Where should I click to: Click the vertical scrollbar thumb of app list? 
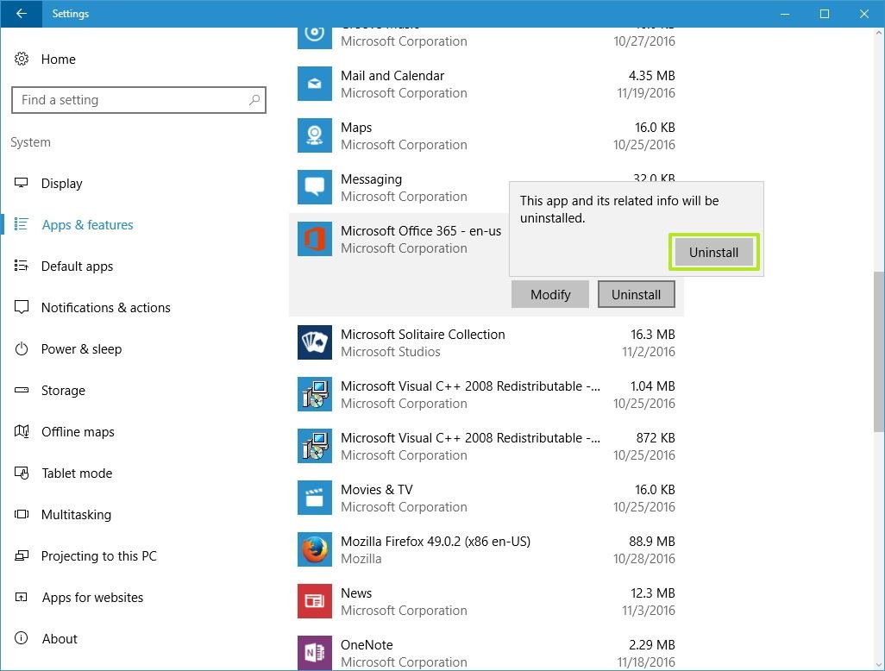(878, 352)
